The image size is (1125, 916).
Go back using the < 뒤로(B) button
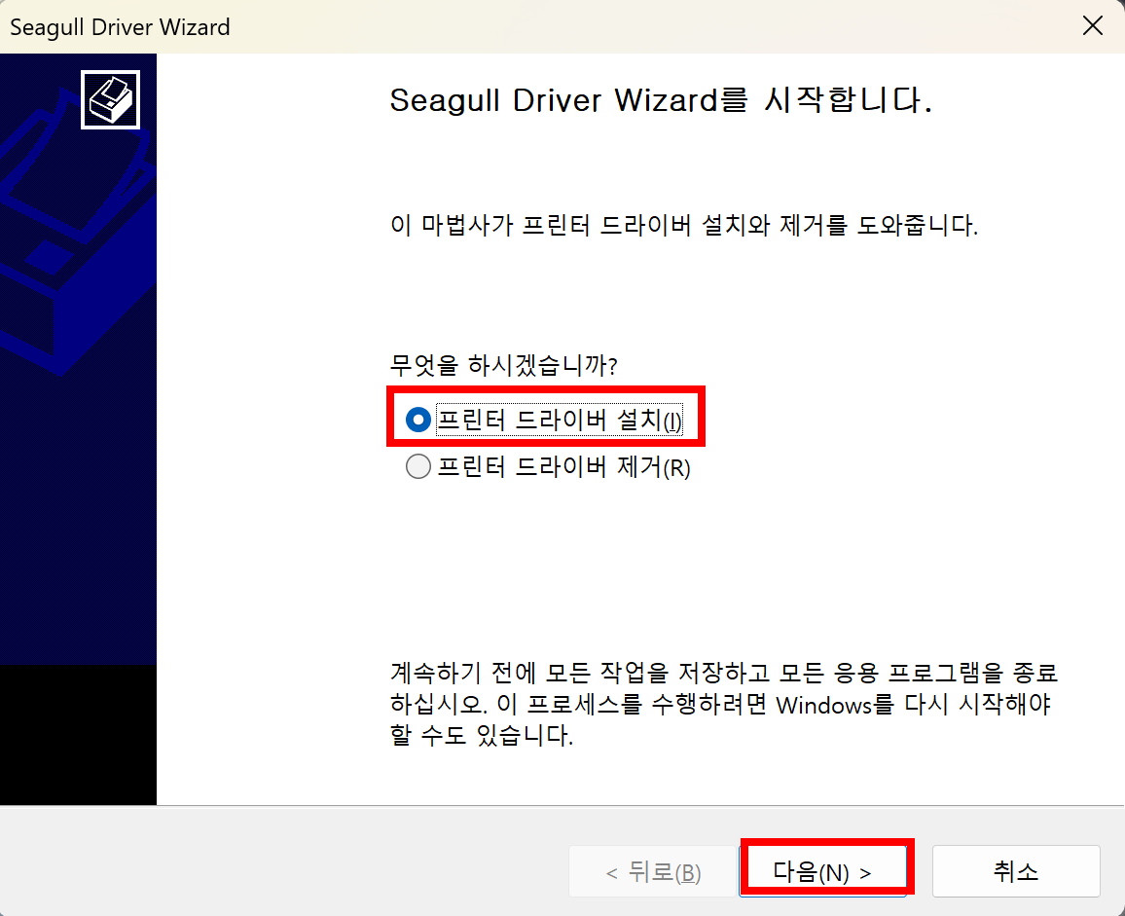tap(653, 871)
